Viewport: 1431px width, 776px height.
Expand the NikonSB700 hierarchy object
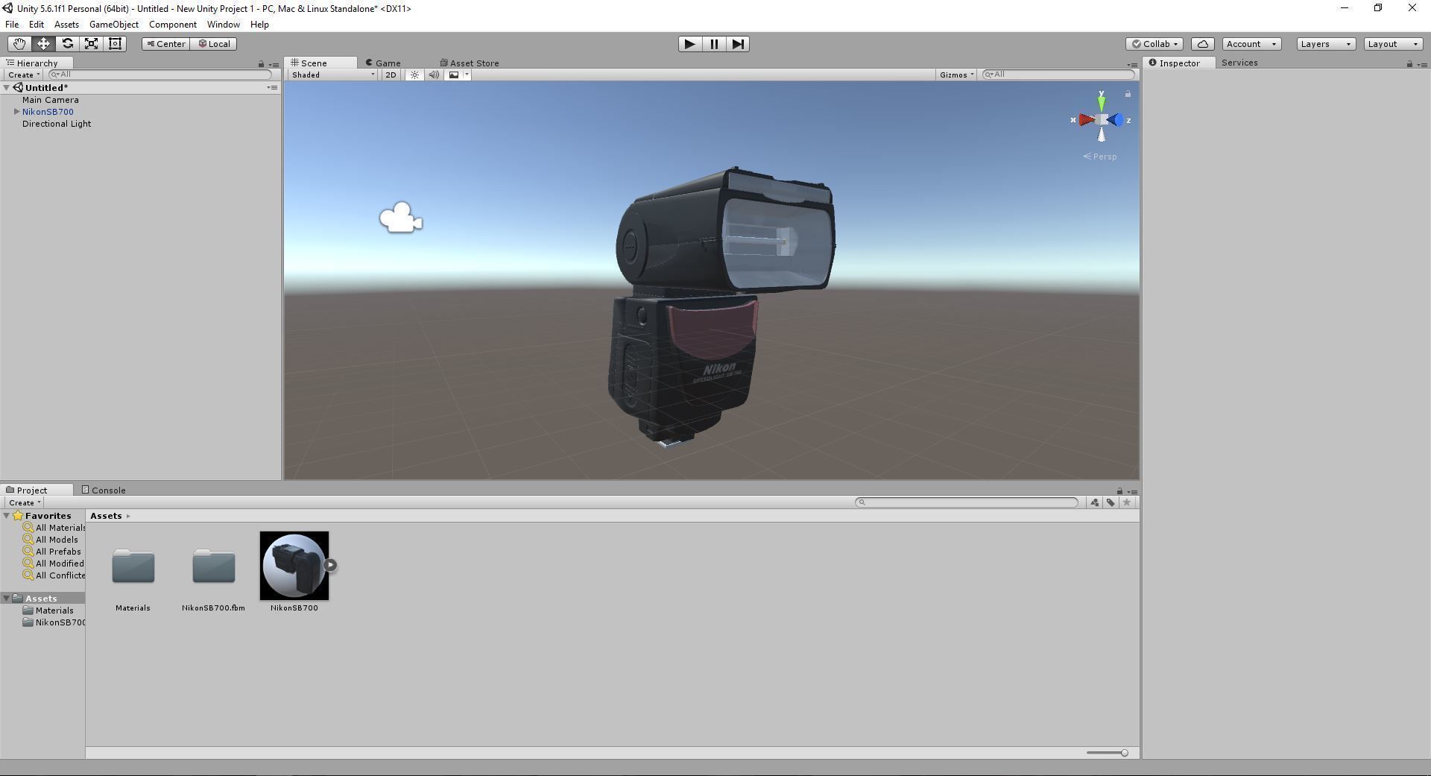[x=16, y=112]
